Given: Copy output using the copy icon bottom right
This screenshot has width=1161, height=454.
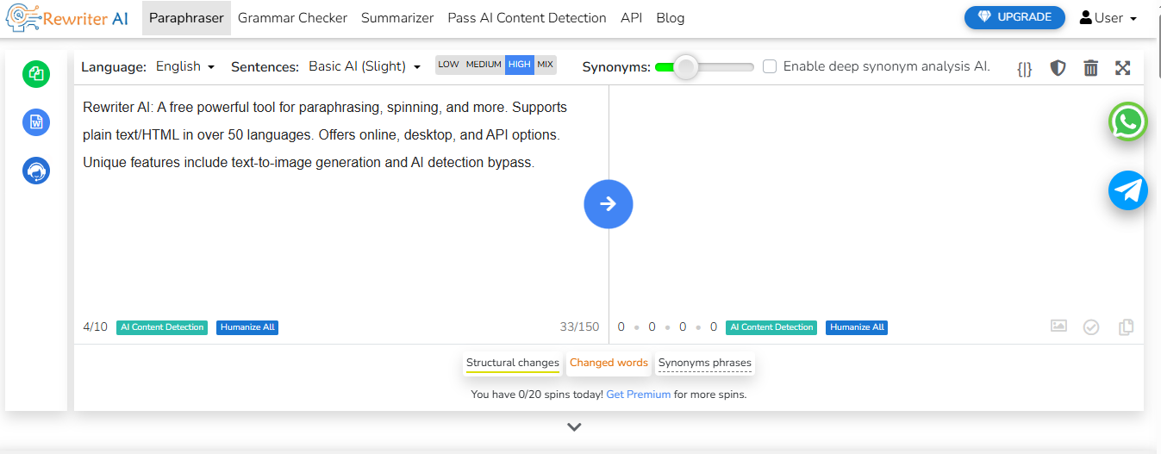Looking at the screenshot, I should pyautogui.click(x=1126, y=327).
